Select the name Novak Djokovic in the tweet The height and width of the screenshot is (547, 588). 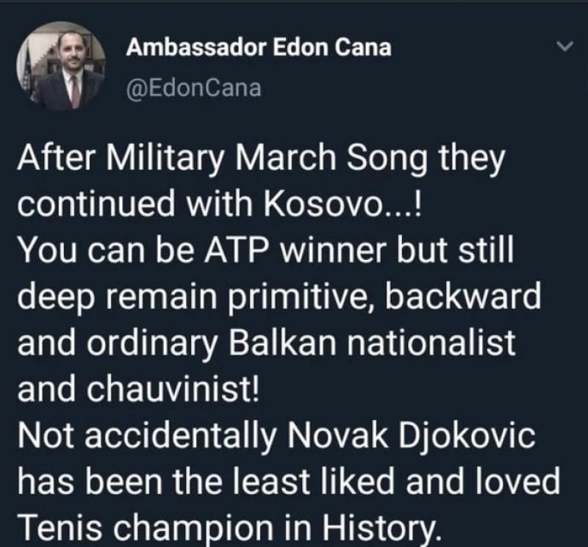(x=412, y=435)
